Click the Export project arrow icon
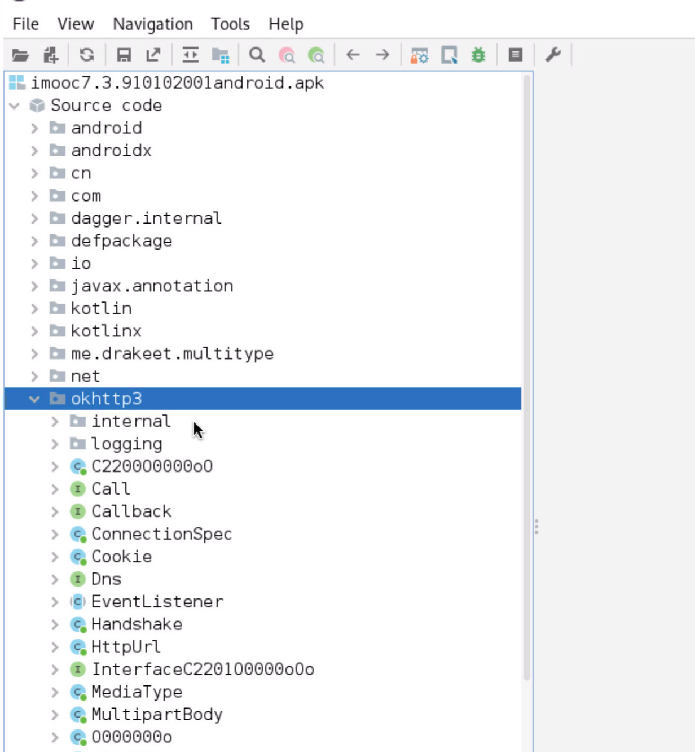This screenshot has width=695, height=752. click(153, 55)
